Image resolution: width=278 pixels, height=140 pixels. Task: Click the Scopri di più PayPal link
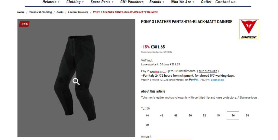tap(217, 80)
